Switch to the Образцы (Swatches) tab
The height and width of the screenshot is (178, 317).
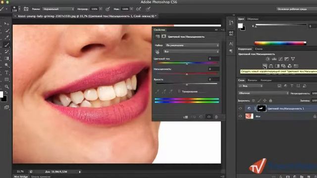pos(253,19)
